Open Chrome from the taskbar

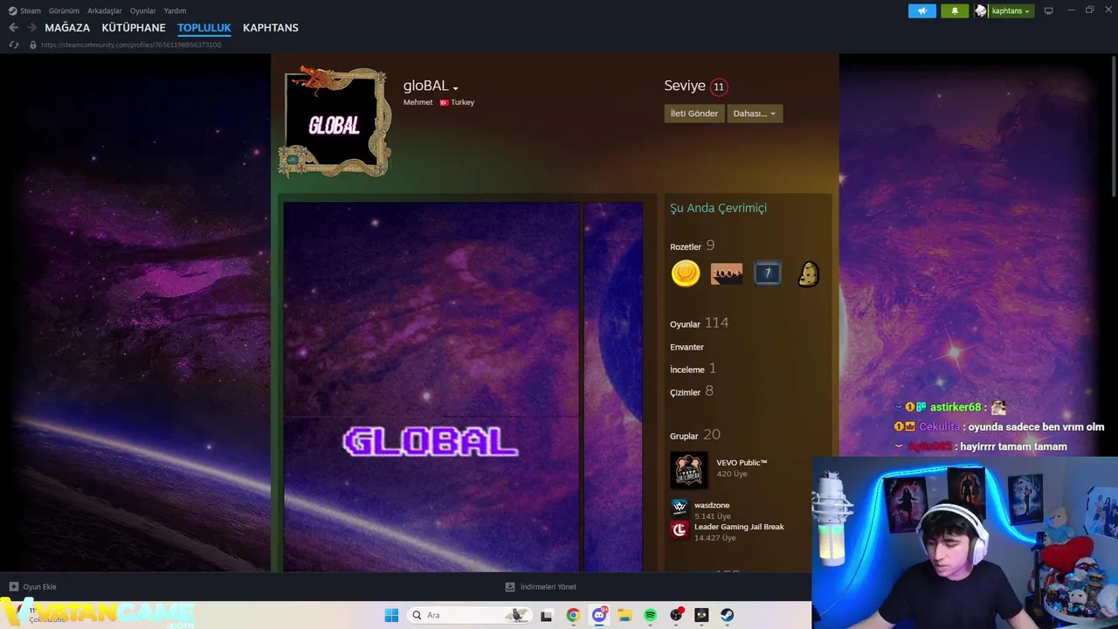point(573,615)
